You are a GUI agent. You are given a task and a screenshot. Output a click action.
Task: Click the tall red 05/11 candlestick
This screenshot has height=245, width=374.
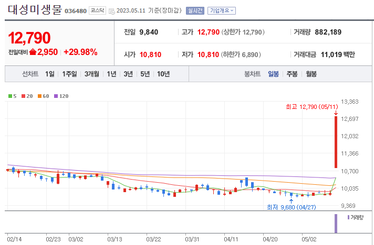click(336, 142)
